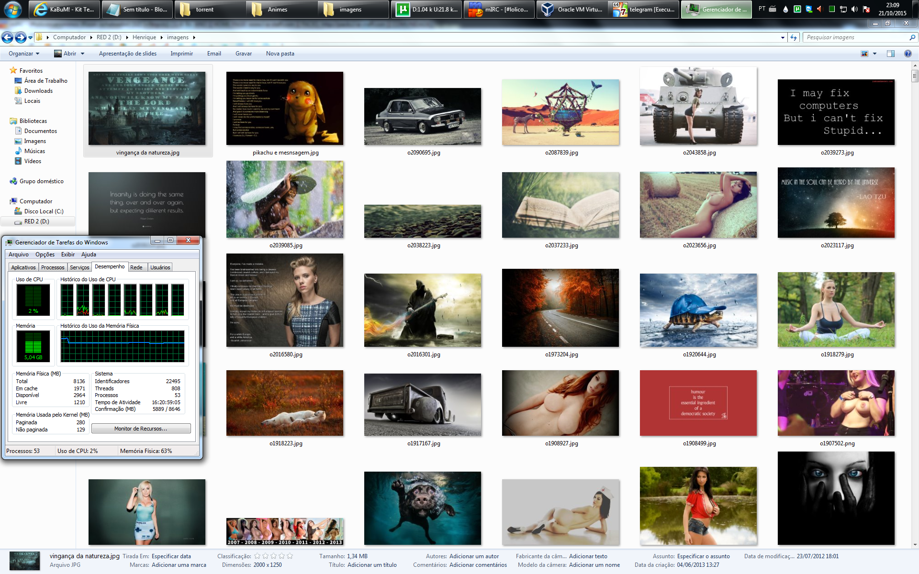Image resolution: width=919 pixels, height=574 pixels.
Task: Expand breadcrumb arrow after RED 2 (D:)
Action: coord(127,37)
